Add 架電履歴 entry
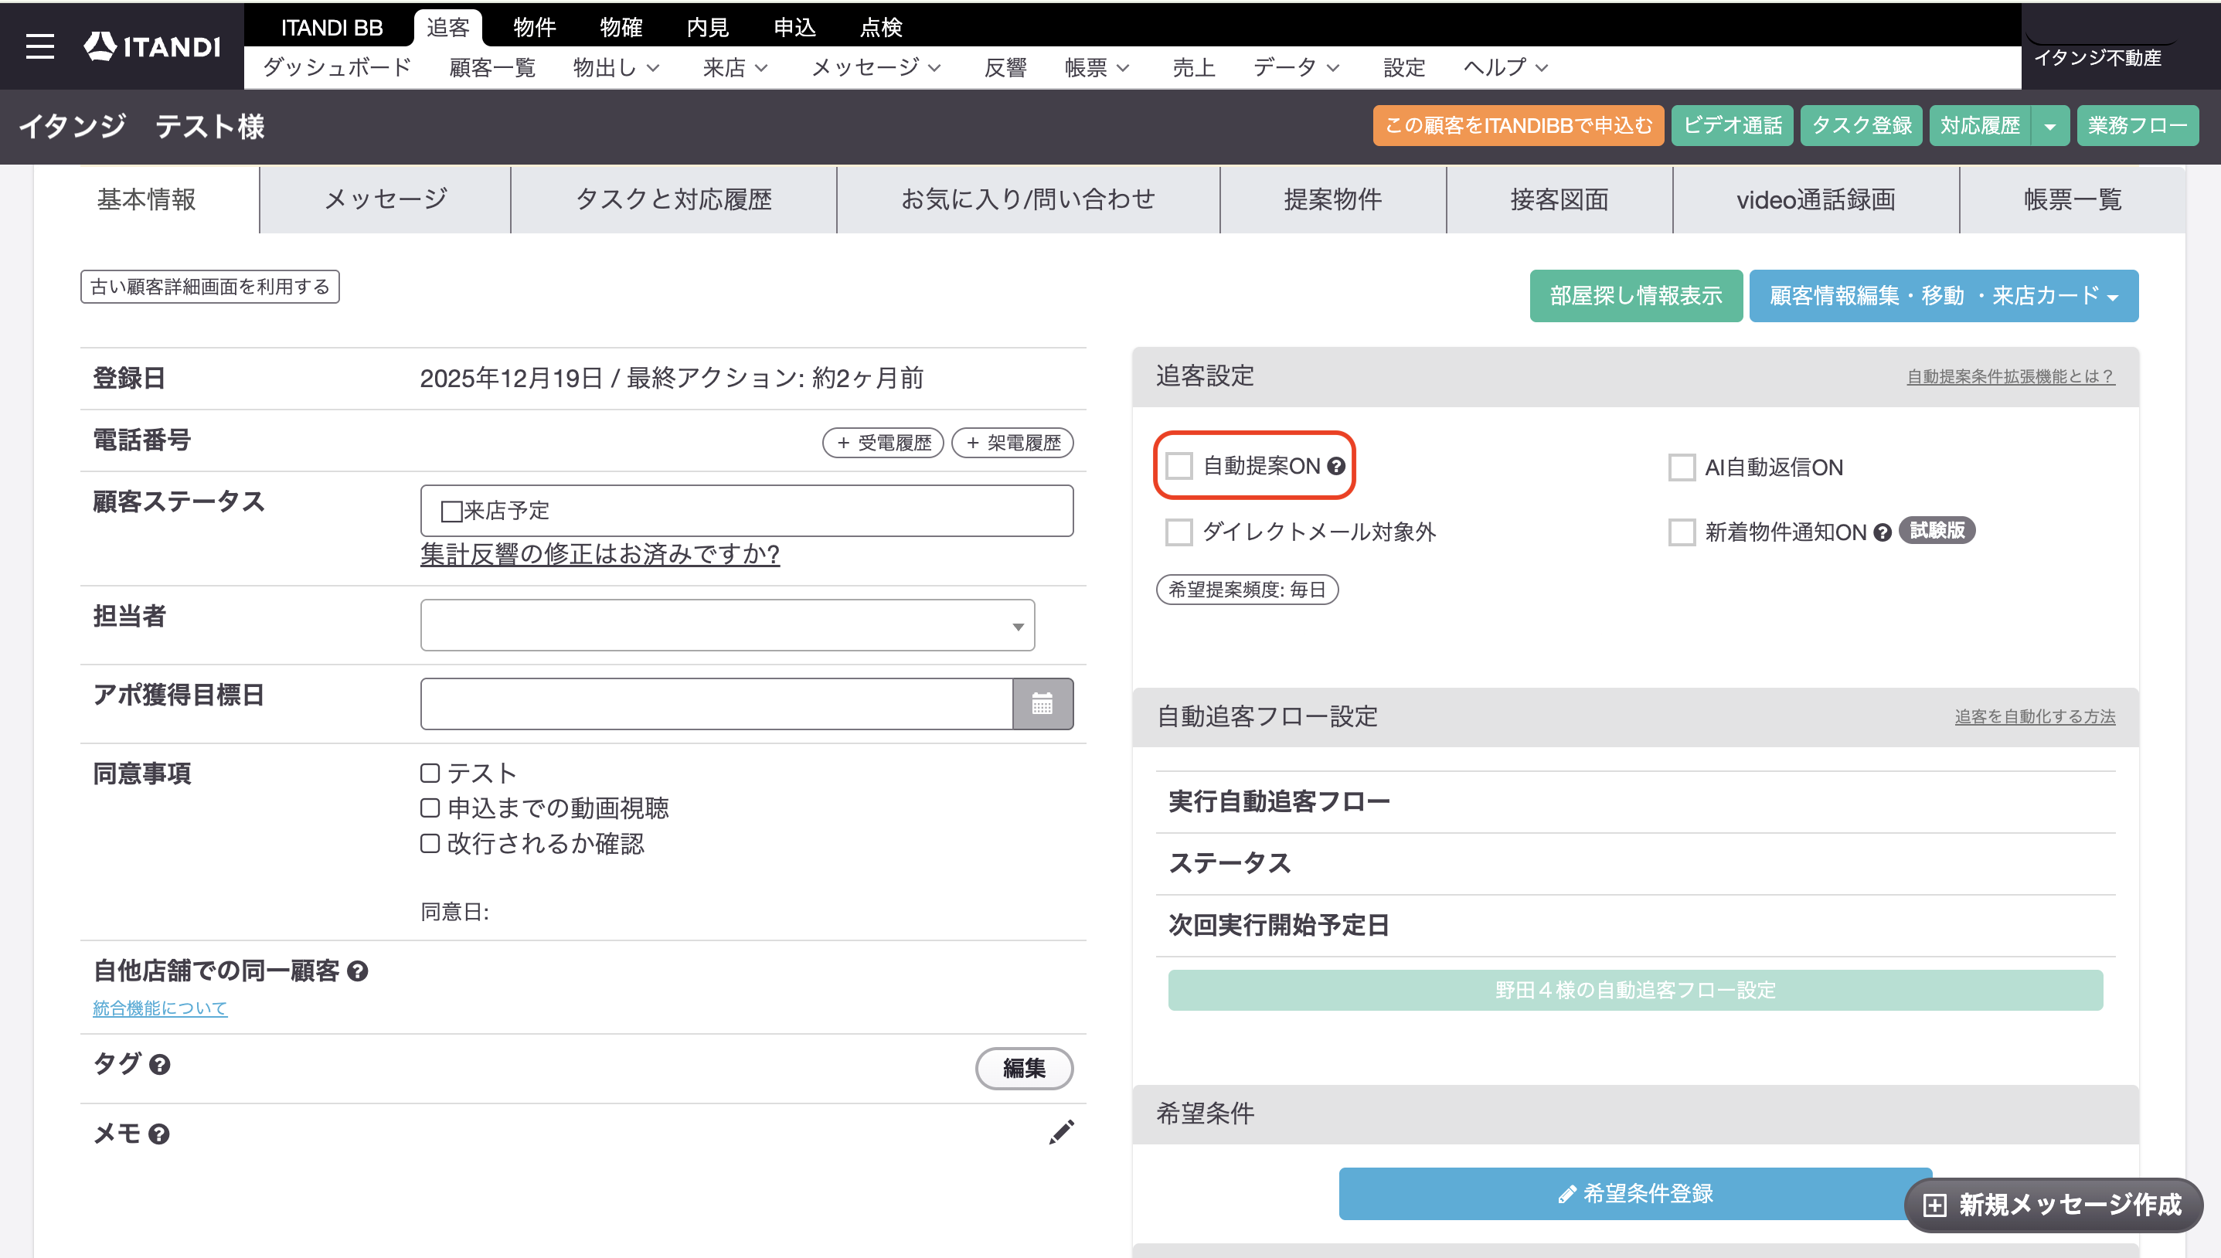This screenshot has width=2221, height=1258. click(1012, 444)
